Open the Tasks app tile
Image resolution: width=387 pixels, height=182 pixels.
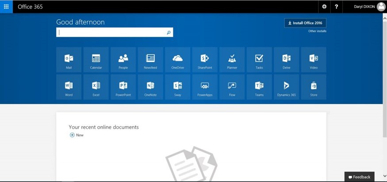[x=259, y=59]
